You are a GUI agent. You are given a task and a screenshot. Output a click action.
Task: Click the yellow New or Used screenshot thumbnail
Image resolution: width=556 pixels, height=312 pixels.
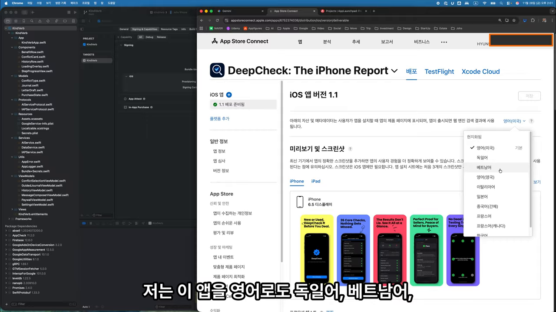[317, 250]
